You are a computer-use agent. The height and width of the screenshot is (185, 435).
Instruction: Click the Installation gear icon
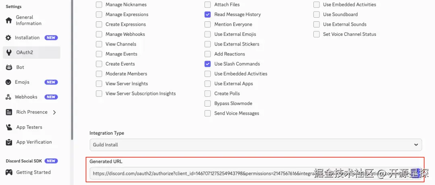(8, 38)
